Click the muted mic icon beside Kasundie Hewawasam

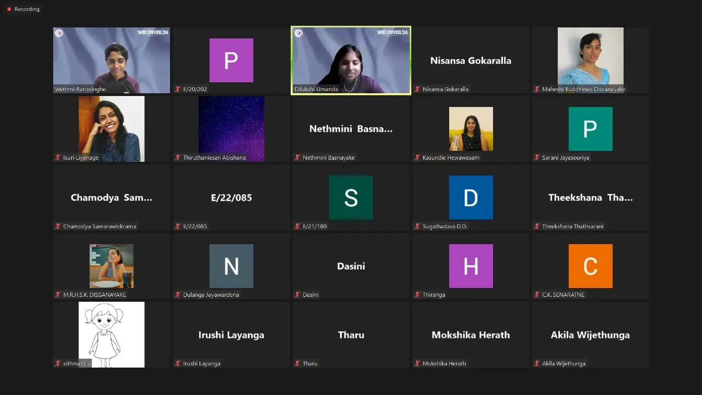pos(417,157)
